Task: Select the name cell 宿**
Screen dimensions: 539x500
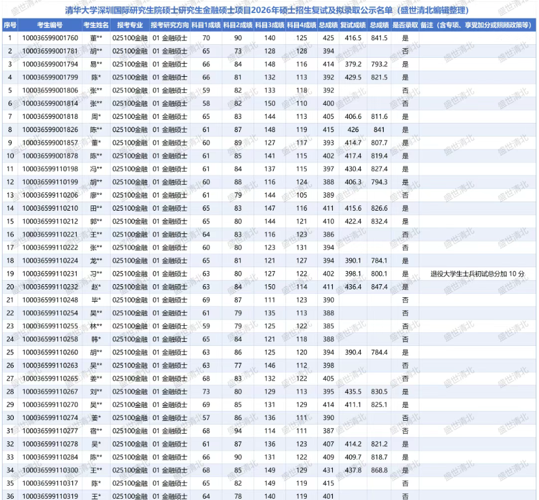Action: click(x=96, y=430)
